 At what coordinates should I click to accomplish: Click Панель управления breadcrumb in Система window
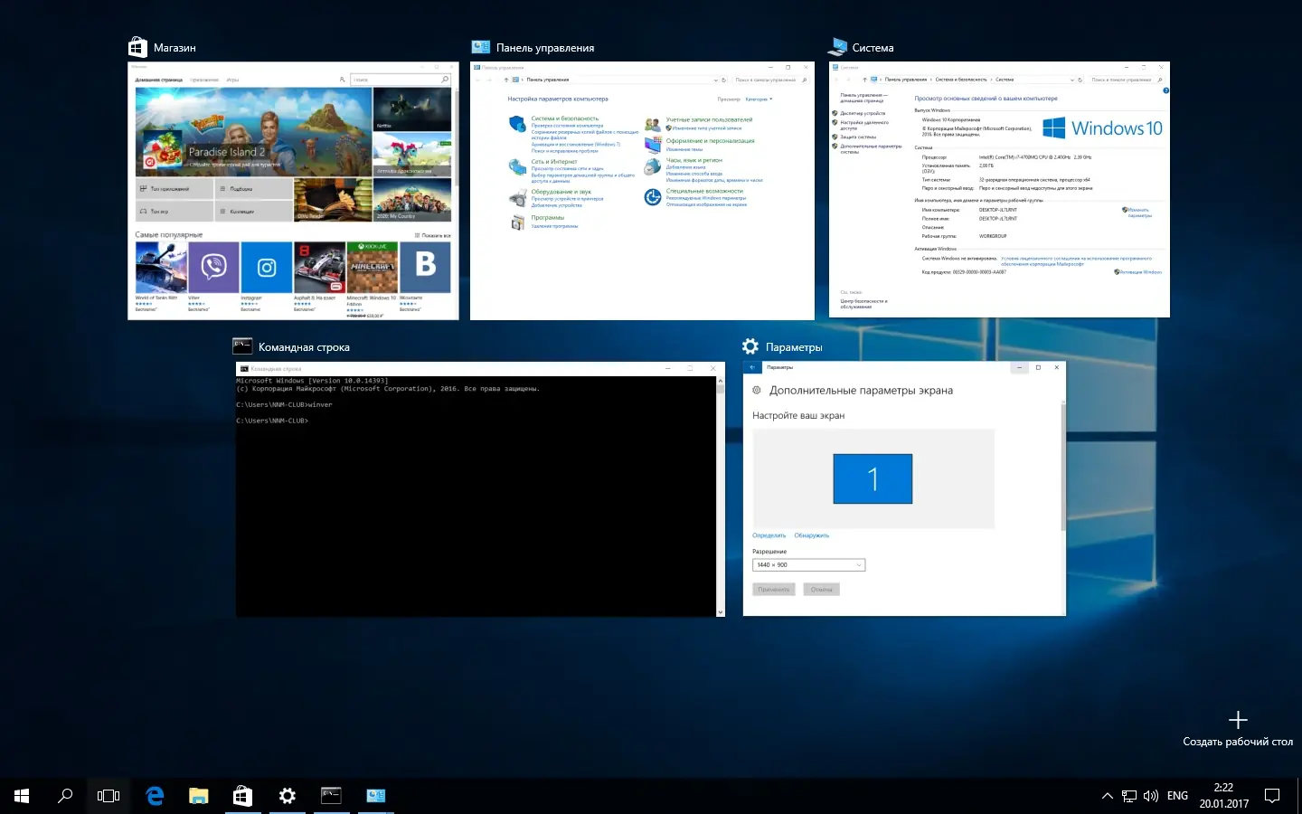(x=906, y=80)
